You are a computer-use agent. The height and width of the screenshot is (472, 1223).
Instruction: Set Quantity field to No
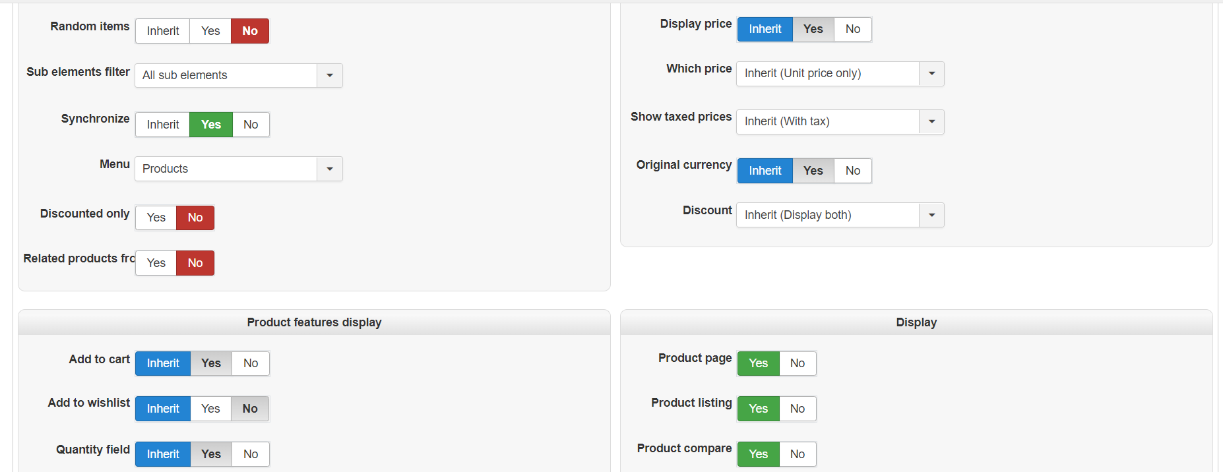tap(251, 454)
